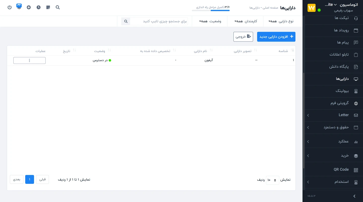363x202 pixels.
Task: Sort by تخصیص داده شده به arrows
Action: (x=174, y=50)
